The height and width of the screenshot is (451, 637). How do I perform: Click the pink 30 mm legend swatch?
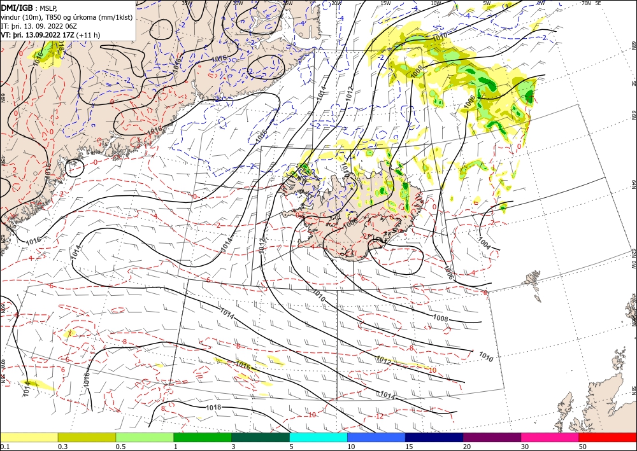(x=550, y=437)
